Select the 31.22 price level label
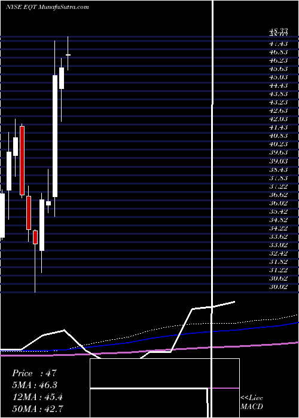299x418 pixels. 277,270
